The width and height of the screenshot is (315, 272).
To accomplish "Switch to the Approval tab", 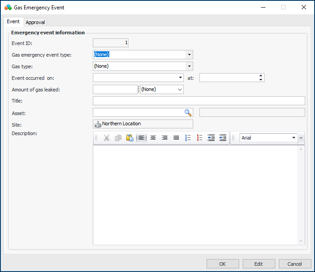I will point(35,22).
